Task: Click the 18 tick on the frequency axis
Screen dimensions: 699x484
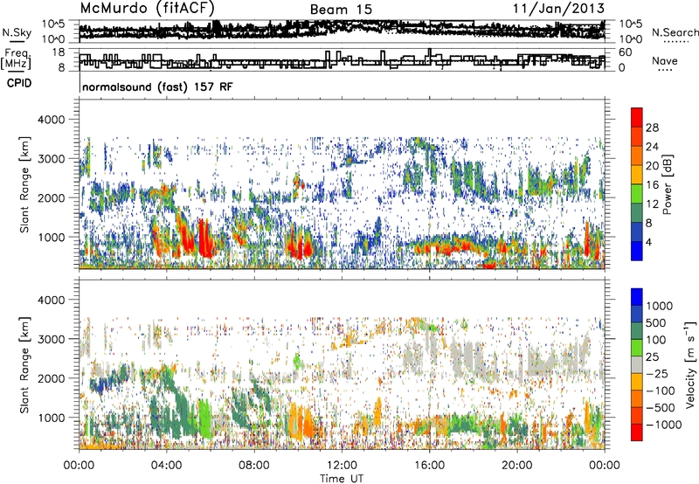Action: click(58, 52)
